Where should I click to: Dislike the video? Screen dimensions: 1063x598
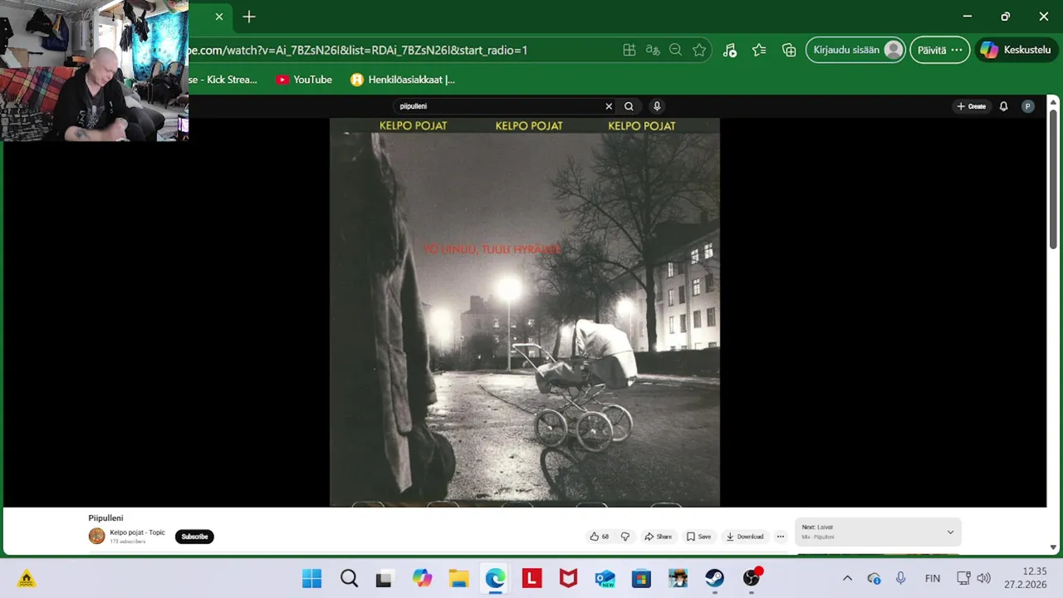(625, 537)
